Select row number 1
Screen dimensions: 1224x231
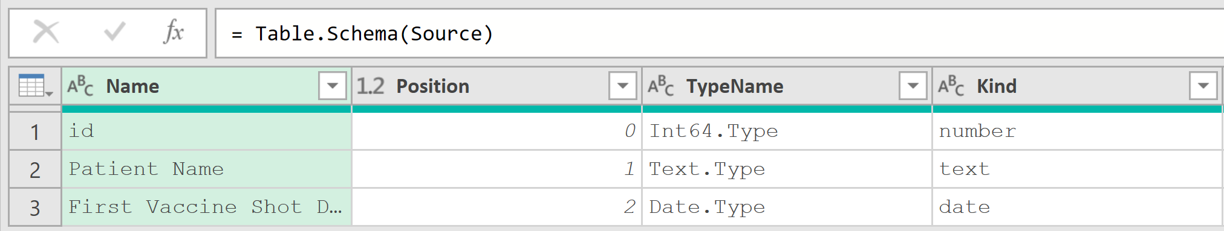(35, 131)
